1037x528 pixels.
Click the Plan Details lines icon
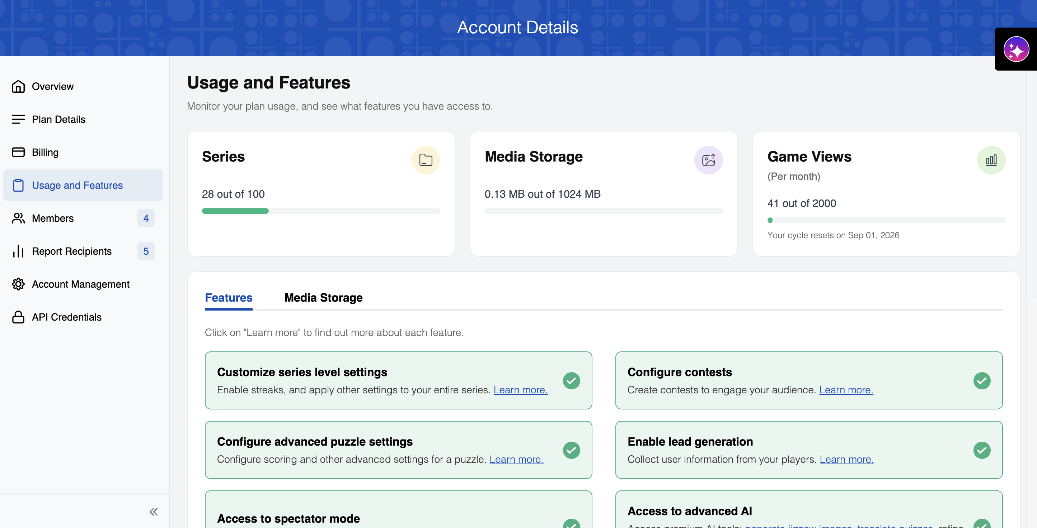click(x=18, y=119)
